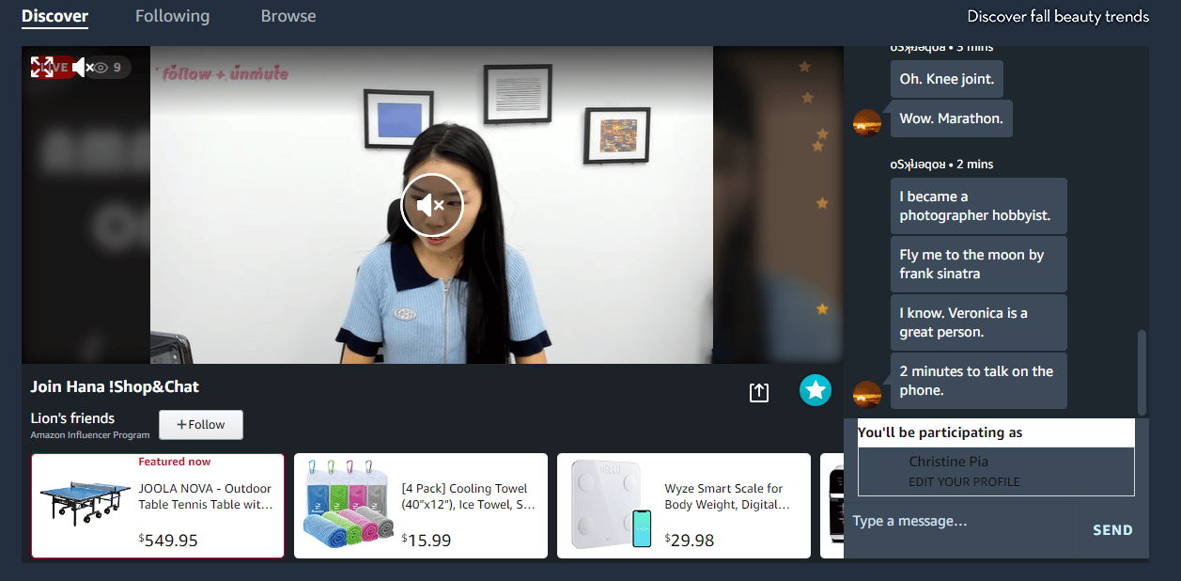Open the Wyze Smart Scale product card

tap(684, 506)
